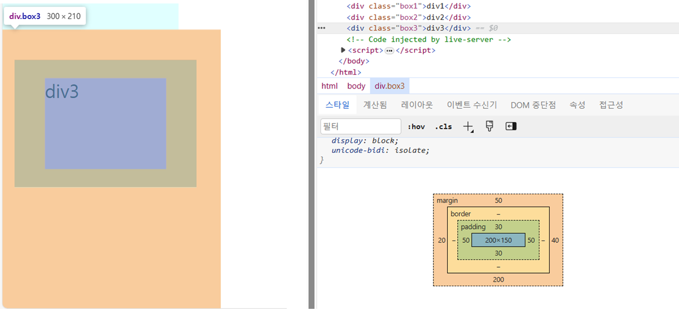Click the padding-top value 30
This screenshot has width=679, height=310.
[498, 227]
